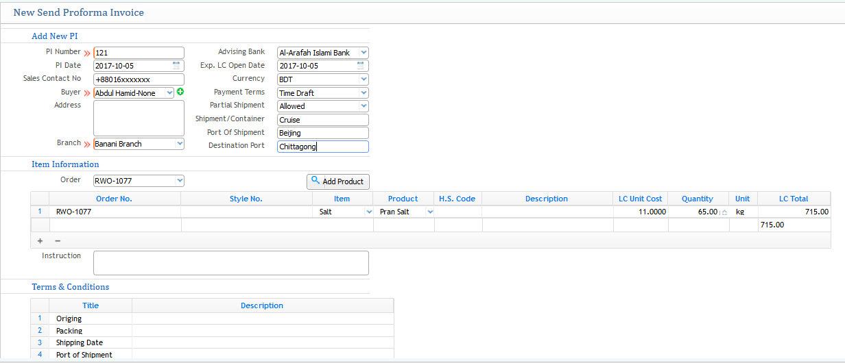Click the Instruction text area
This screenshot has width=845, height=363.
pyautogui.click(x=231, y=263)
